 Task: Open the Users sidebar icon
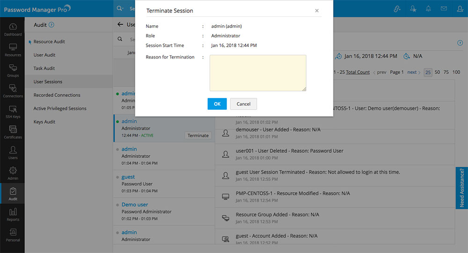[x=13, y=153]
